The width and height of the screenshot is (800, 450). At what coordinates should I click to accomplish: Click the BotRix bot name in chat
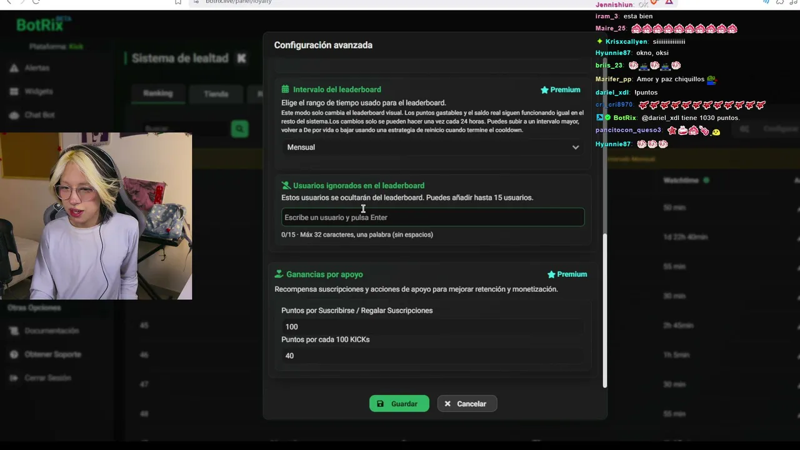tap(625, 117)
